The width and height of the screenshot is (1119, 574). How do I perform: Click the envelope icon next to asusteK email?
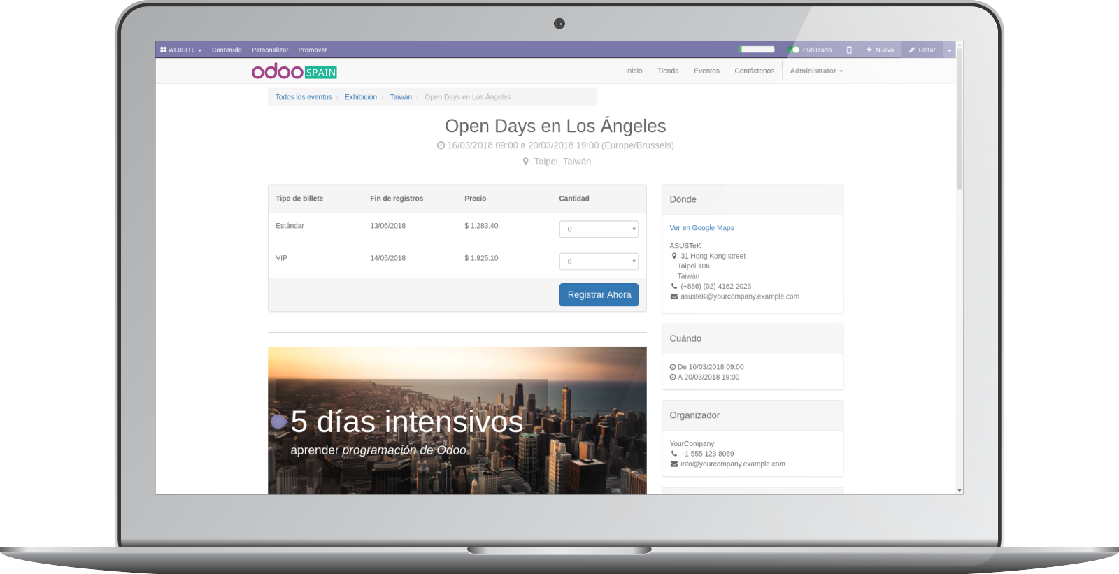coord(674,296)
